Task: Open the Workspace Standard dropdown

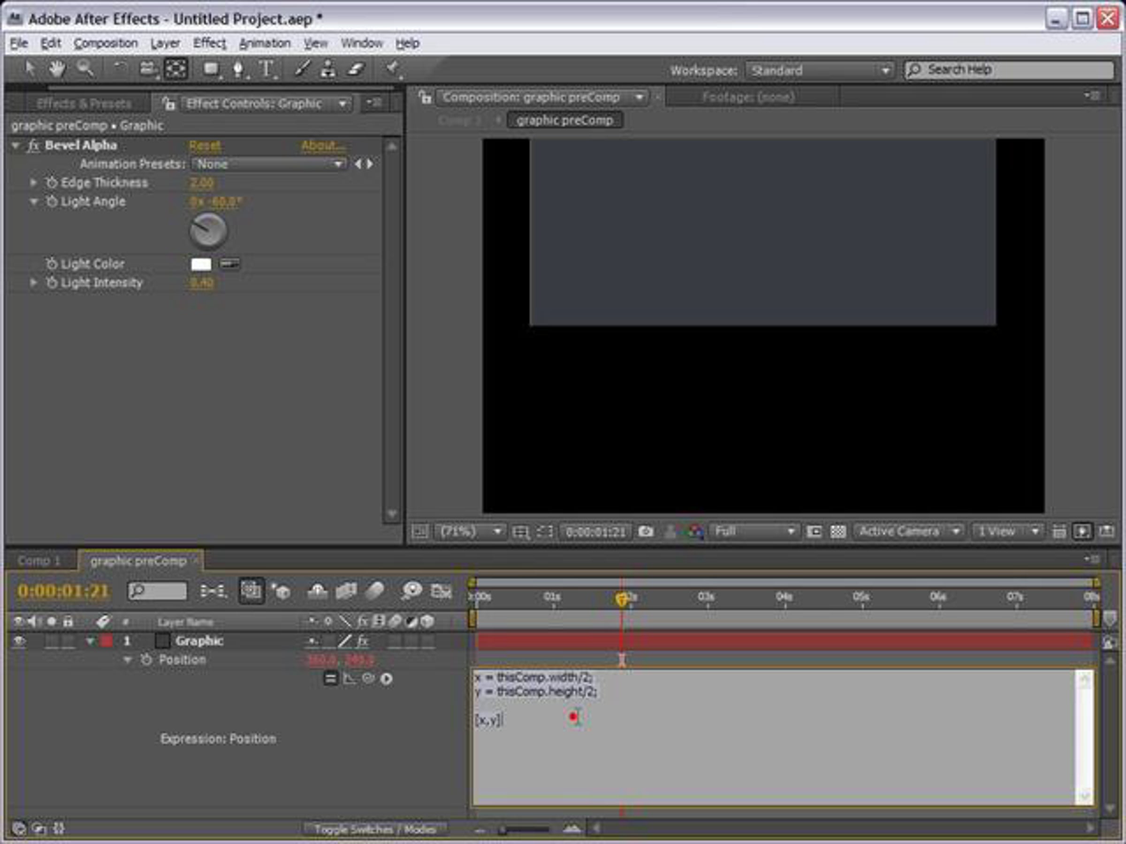Action: point(820,70)
